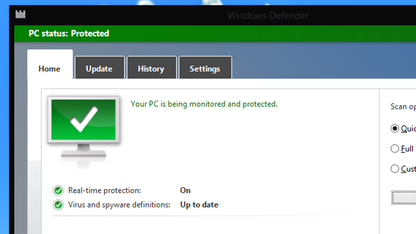This screenshot has height=234, width=416.
Task: Click the 'Real-time protection:' label
Action: (105, 191)
